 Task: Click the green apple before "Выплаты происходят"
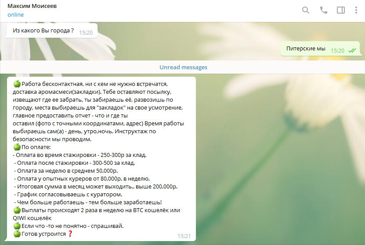[x=17, y=210]
